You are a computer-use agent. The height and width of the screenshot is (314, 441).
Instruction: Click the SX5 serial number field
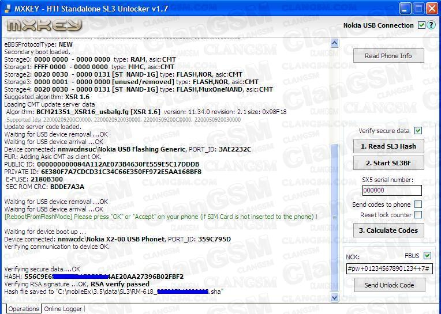tap(392, 191)
